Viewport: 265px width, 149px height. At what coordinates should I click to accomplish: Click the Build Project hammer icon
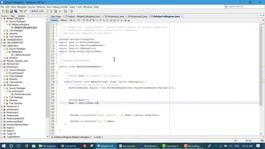click(51, 11)
